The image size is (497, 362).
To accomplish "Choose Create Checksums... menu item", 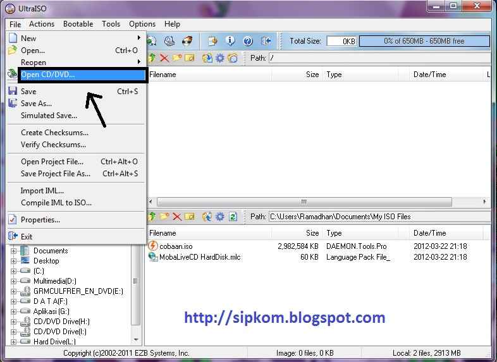I will 76,133.
